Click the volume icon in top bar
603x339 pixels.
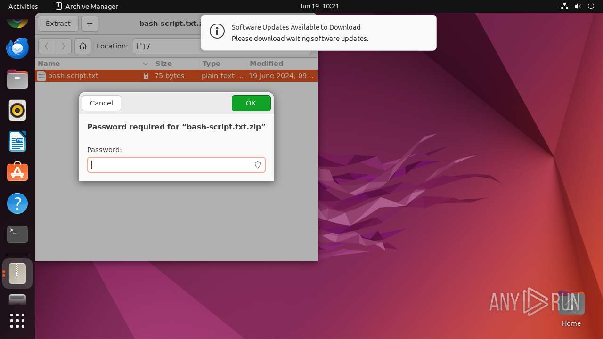click(x=578, y=6)
